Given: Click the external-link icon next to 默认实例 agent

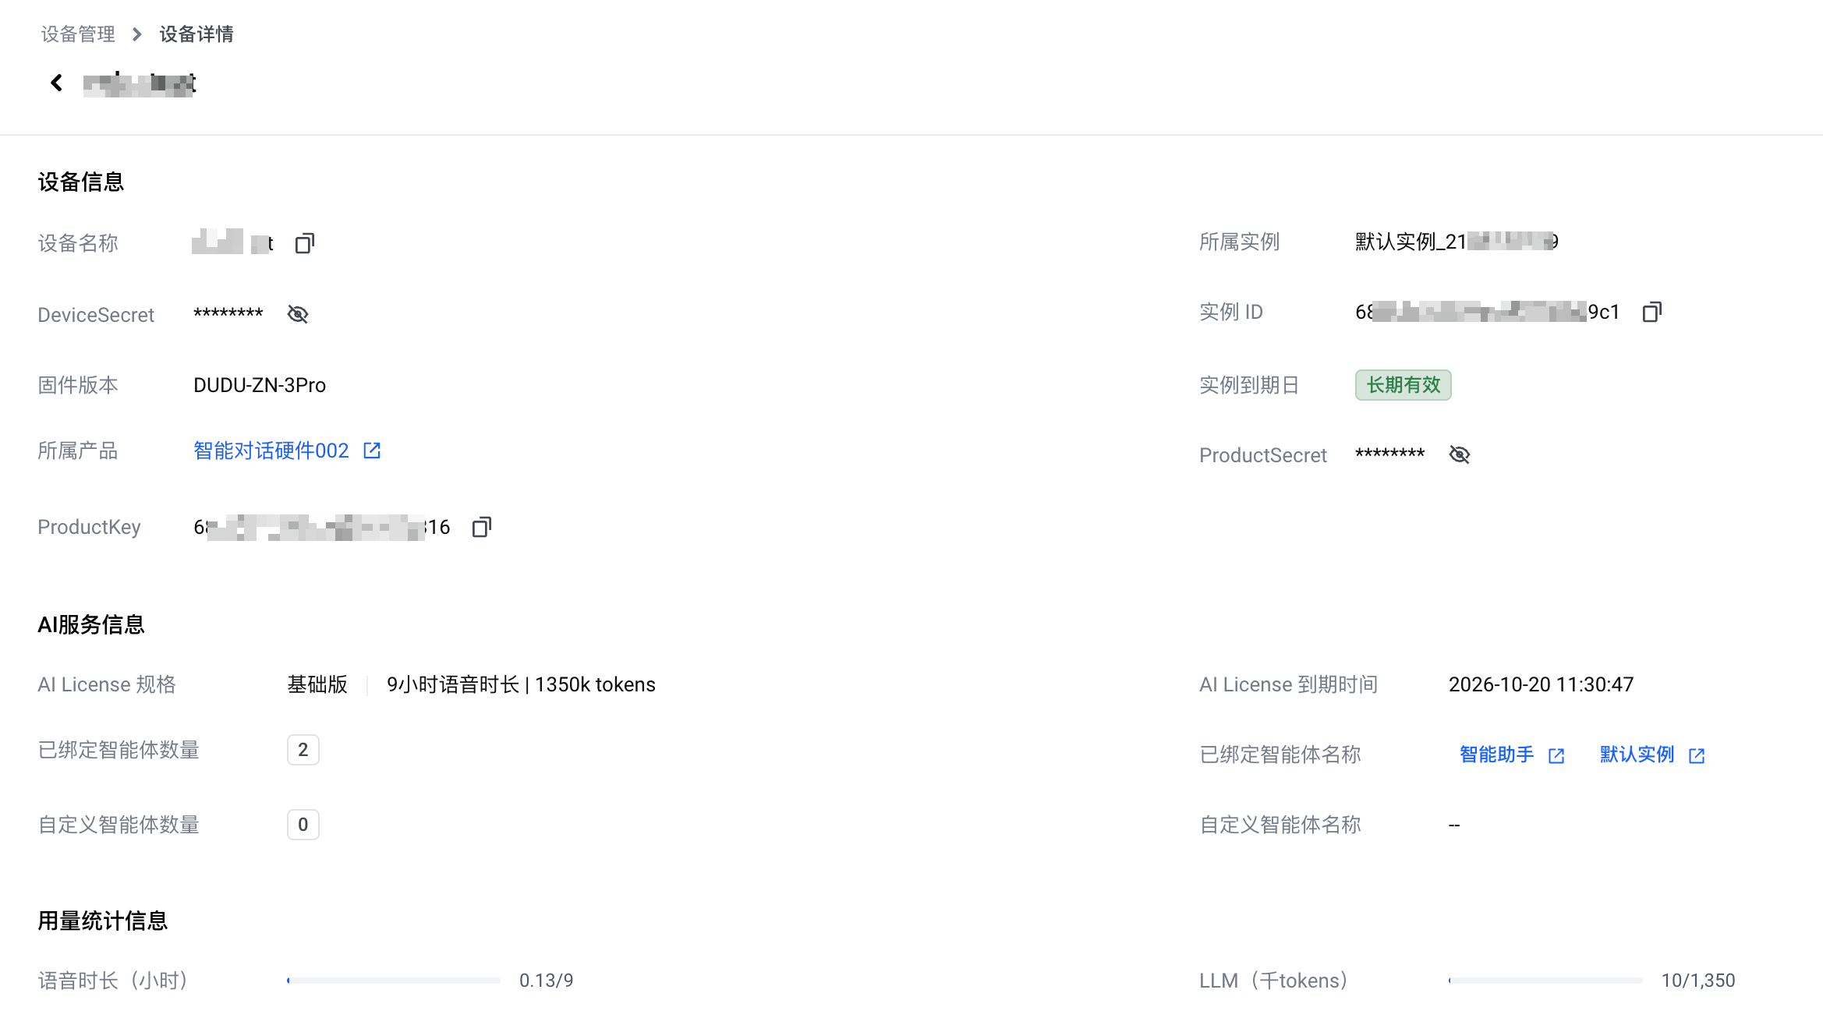Looking at the screenshot, I should tap(1697, 755).
